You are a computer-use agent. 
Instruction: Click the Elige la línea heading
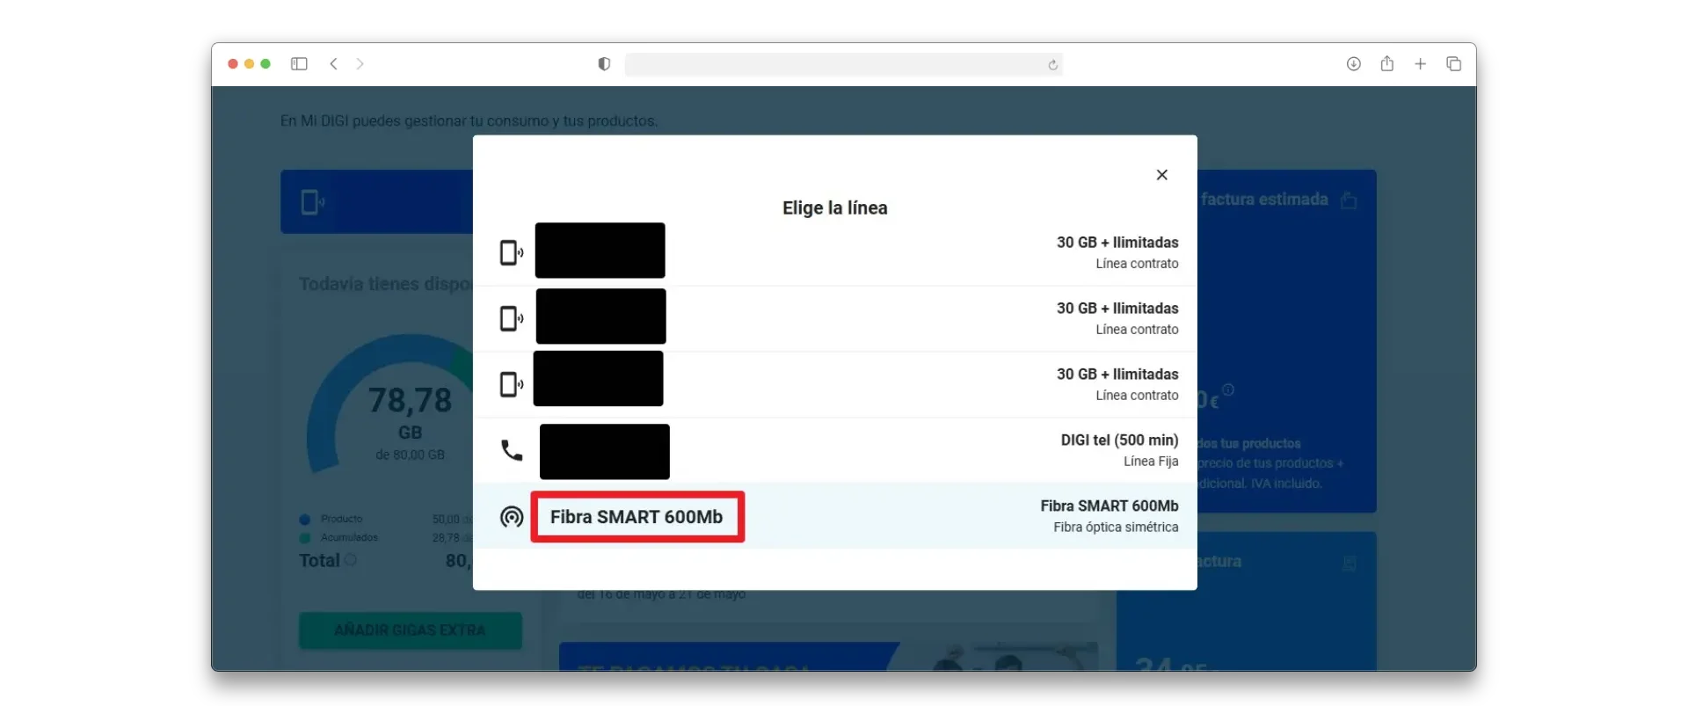(x=835, y=208)
